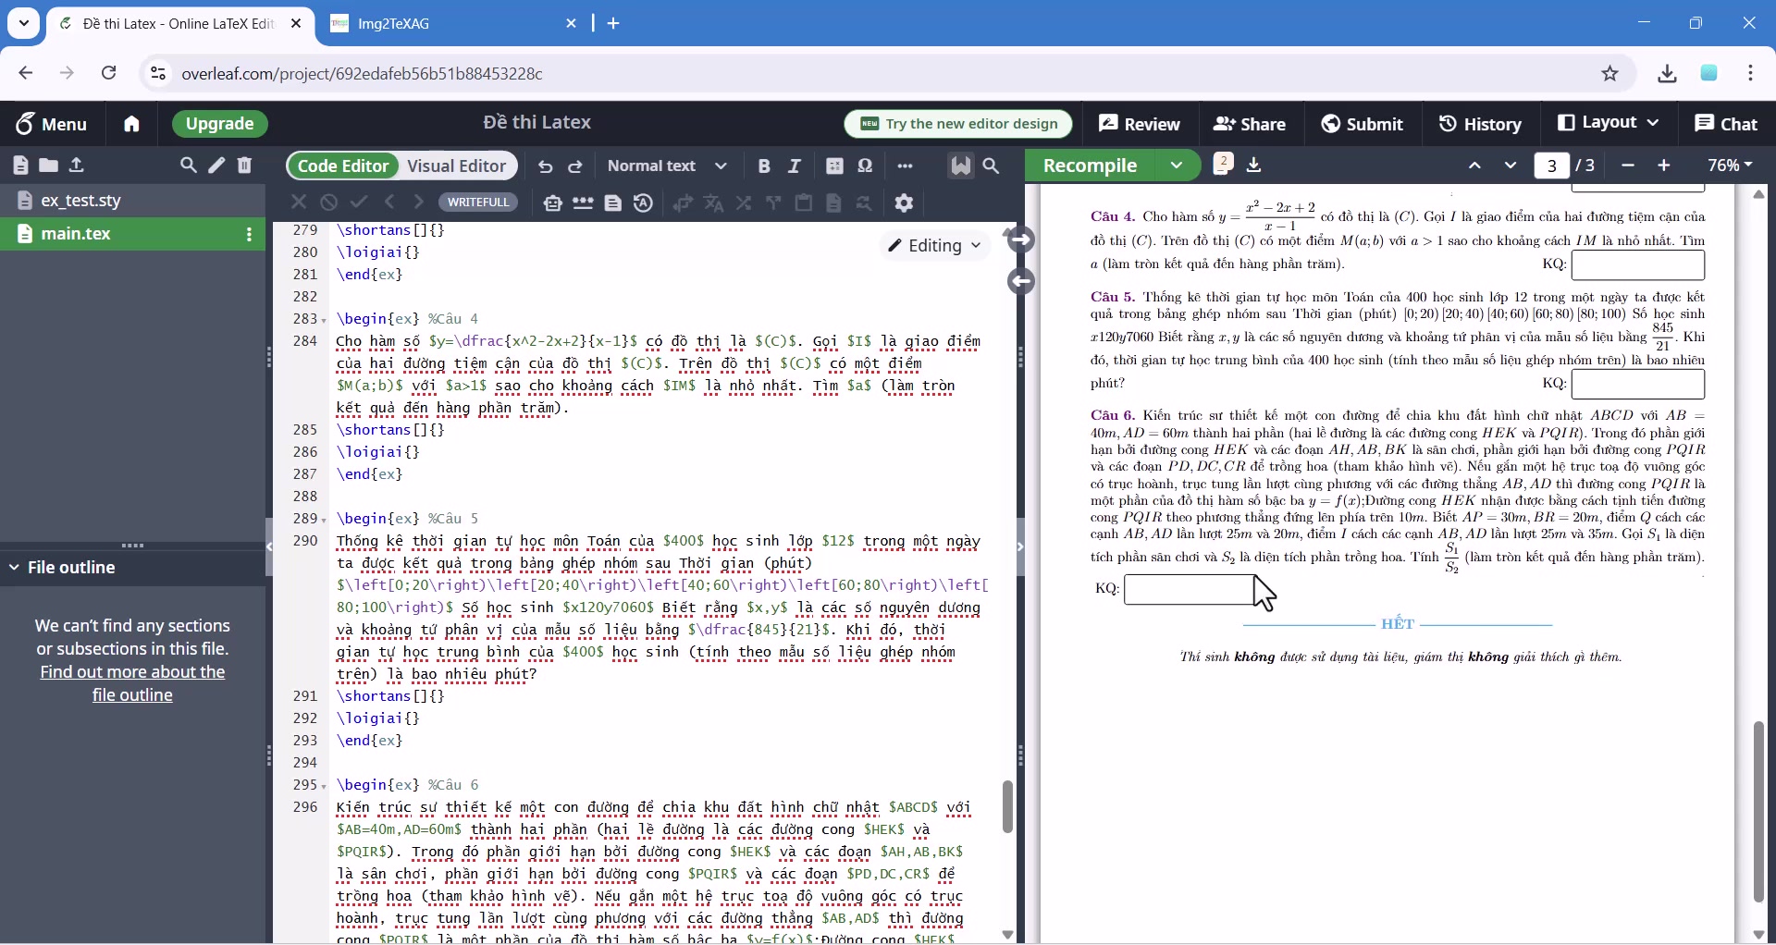Show more toolbar options
Image resolution: width=1776 pixels, height=945 pixels.
[x=905, y=166]
